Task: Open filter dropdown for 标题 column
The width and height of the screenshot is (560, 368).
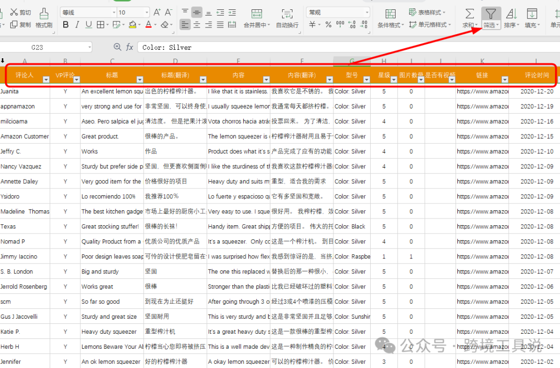Action: click(x=139, y=79)
